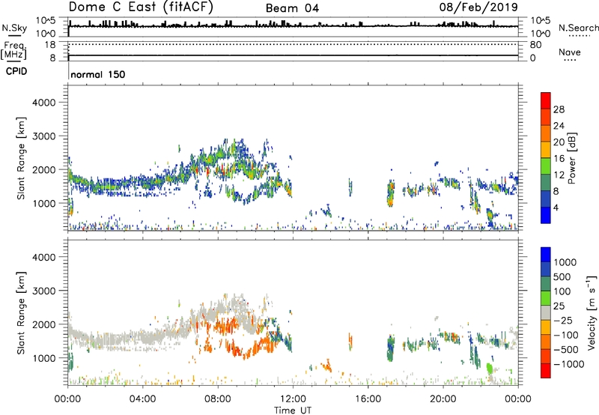The image size is (599, 415).
Task: Click the "normal 150" CPID entry
Action: (98, 74)
